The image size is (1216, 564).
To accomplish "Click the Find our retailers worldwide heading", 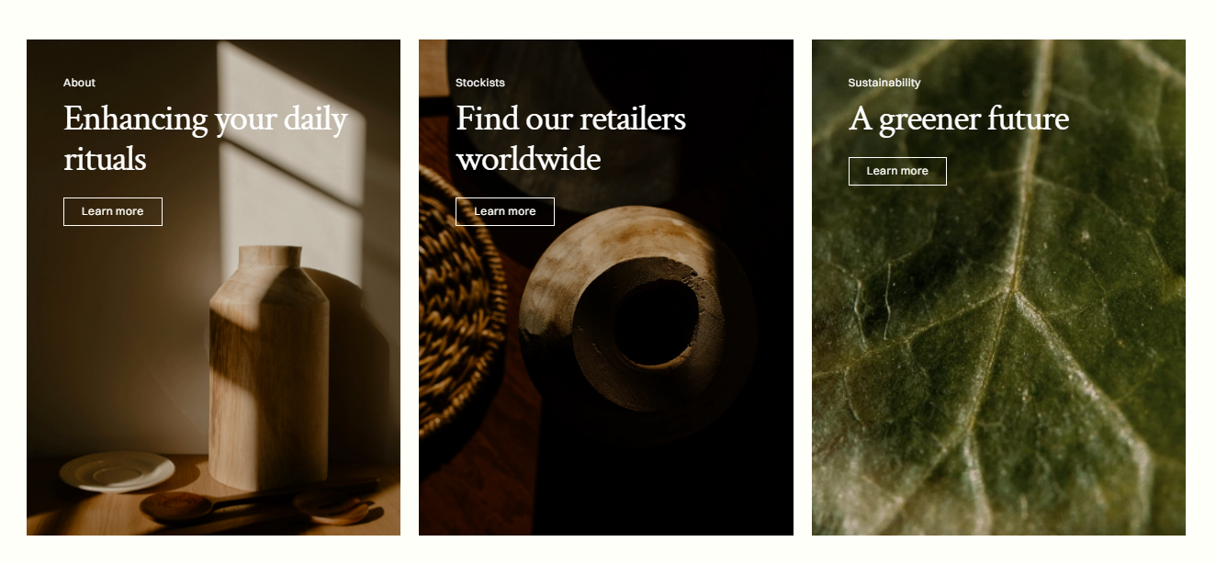I will [571, 139].
